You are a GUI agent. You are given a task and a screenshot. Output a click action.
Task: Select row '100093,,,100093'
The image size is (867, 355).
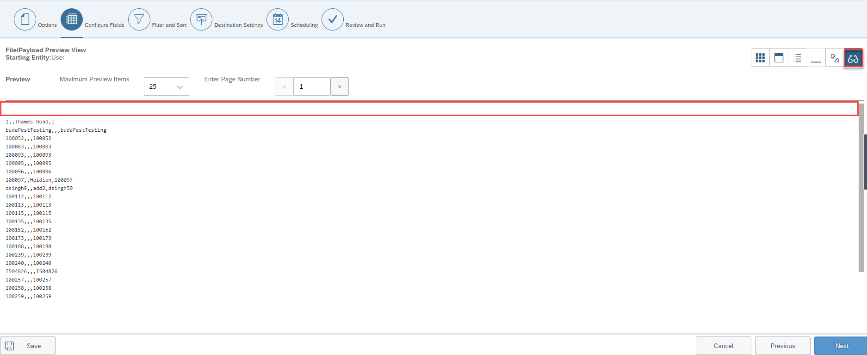pos(29,155)
